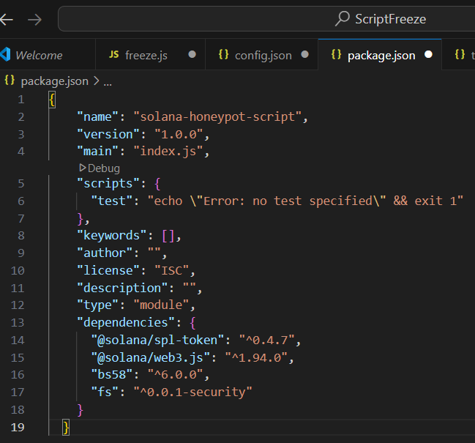Go back with the left arrow
Viewport: 475px width, 443px height.
point(7,20)
